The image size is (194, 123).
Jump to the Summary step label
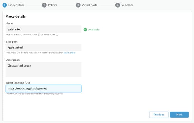pos(127,5)
